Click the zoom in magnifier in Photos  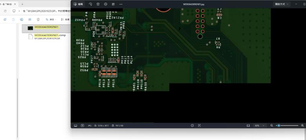(303, 126)
